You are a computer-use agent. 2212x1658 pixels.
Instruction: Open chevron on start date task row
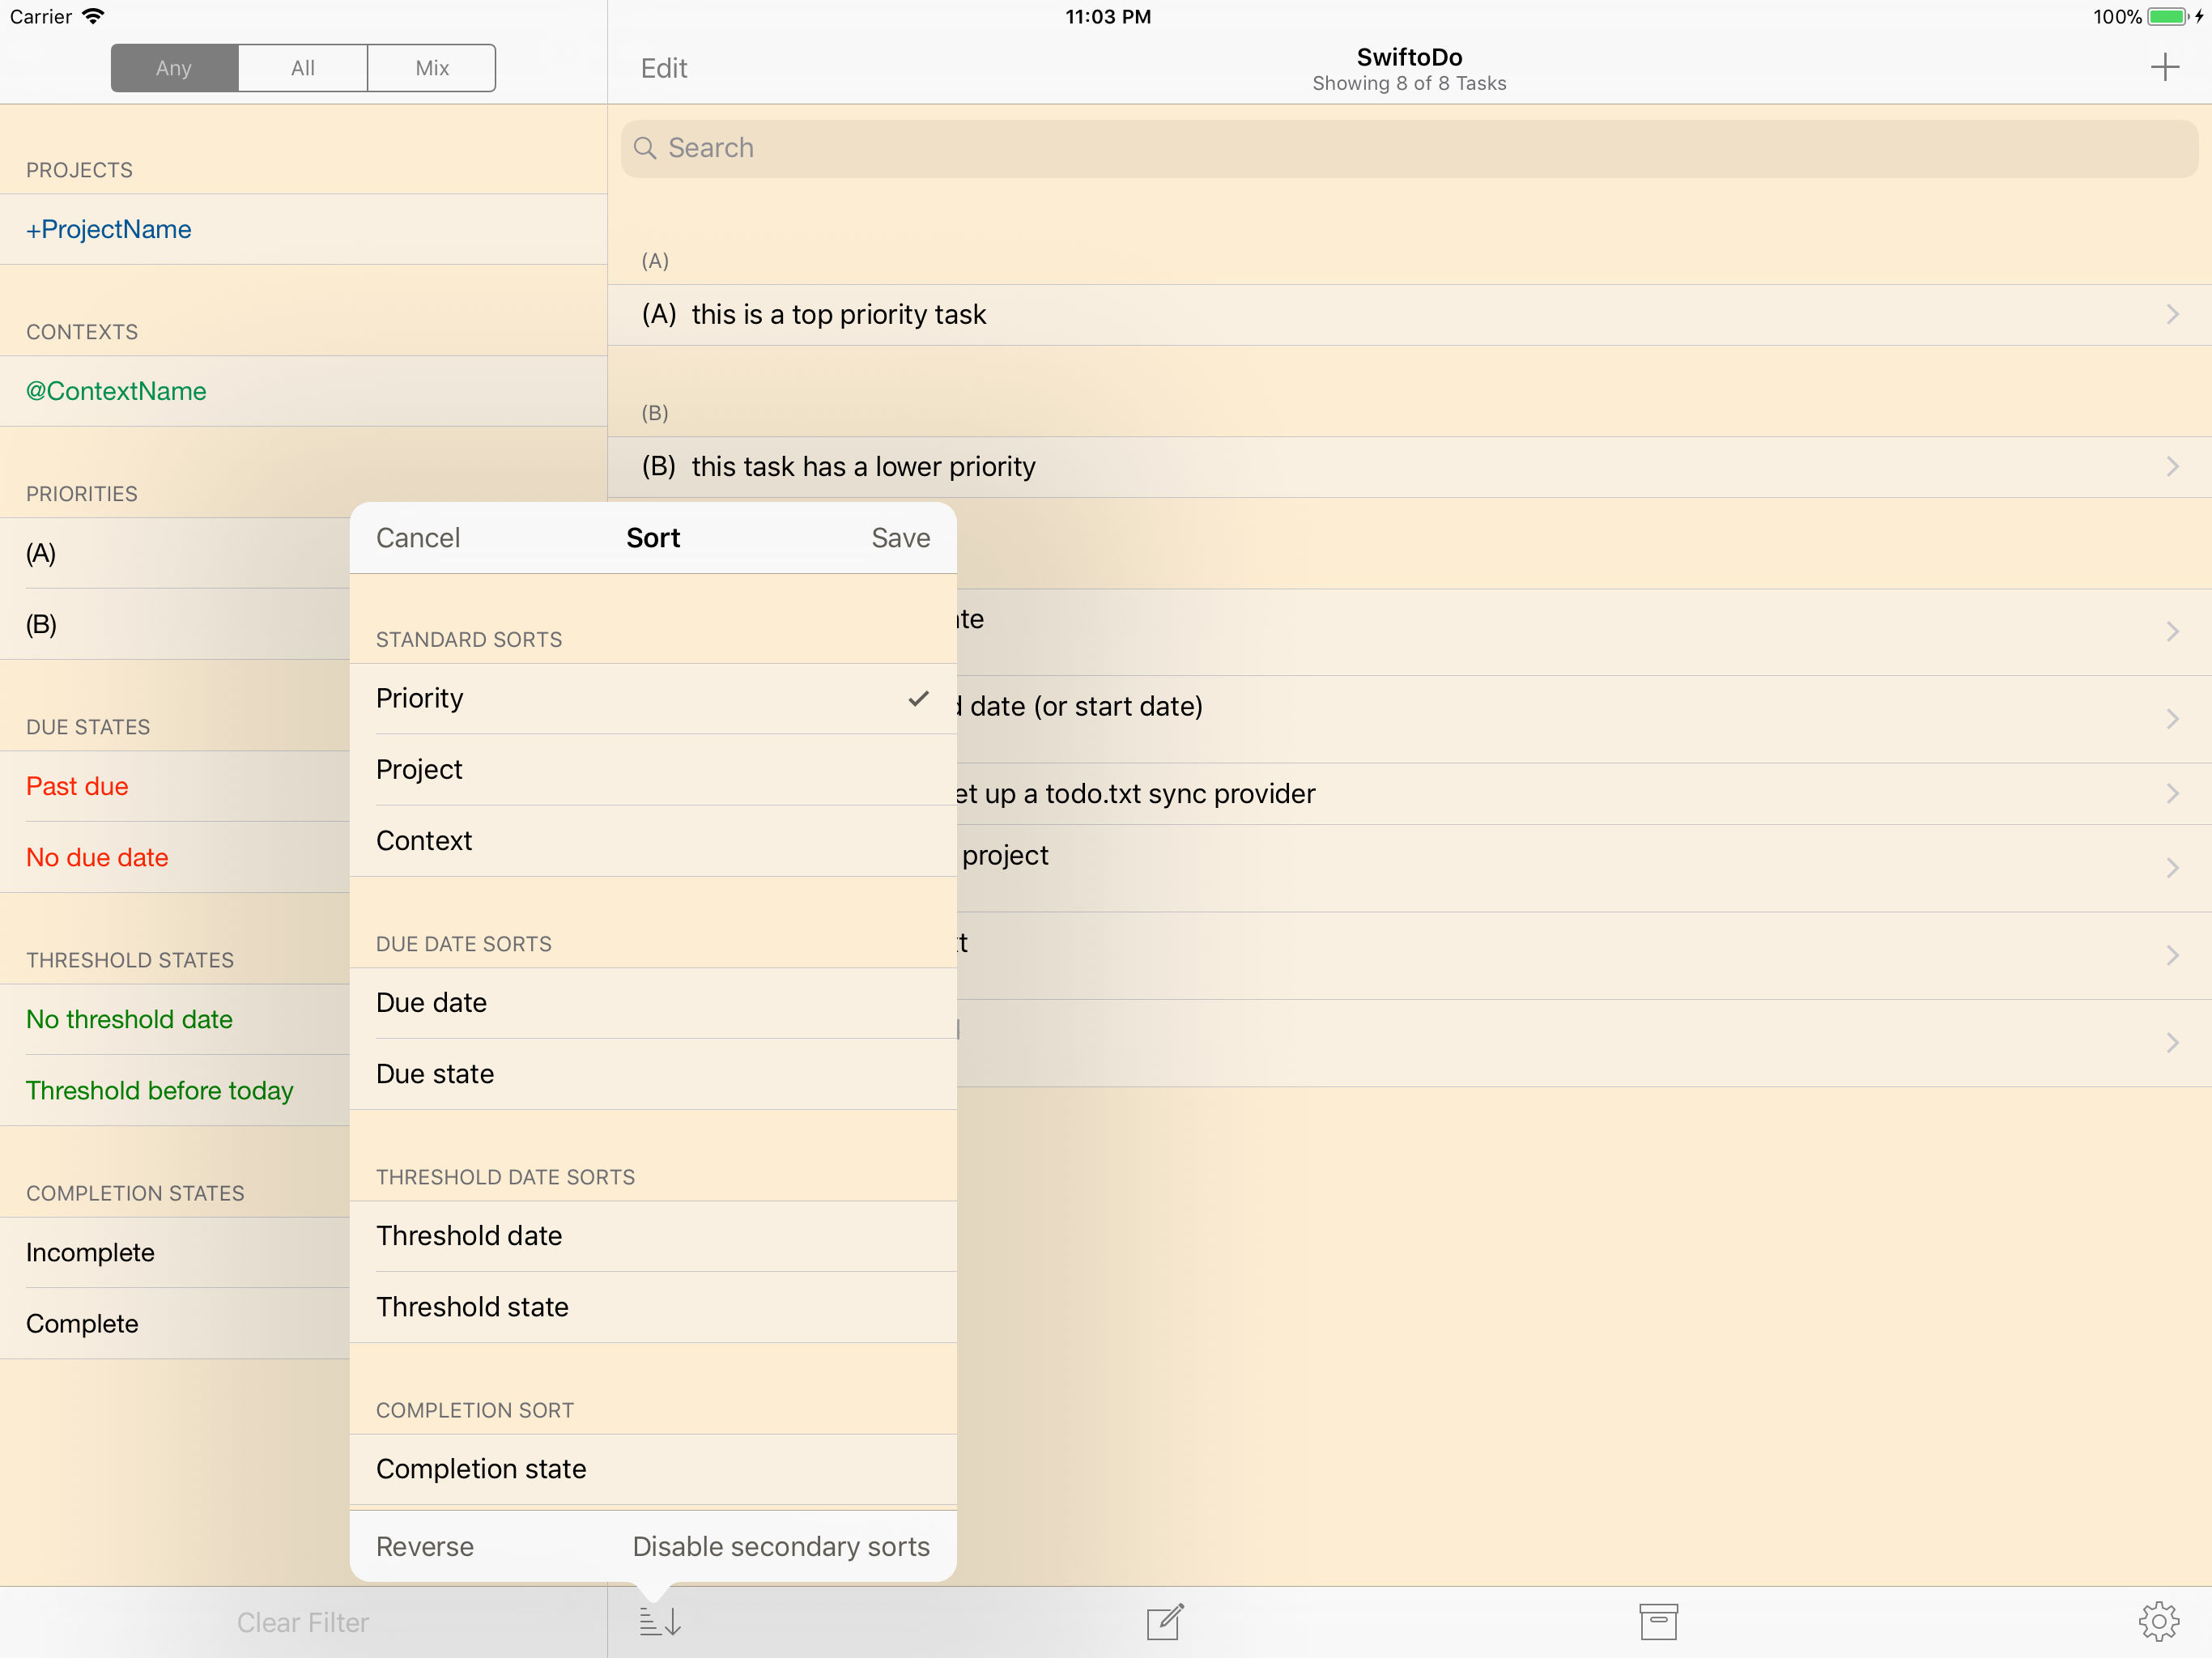2172,719
